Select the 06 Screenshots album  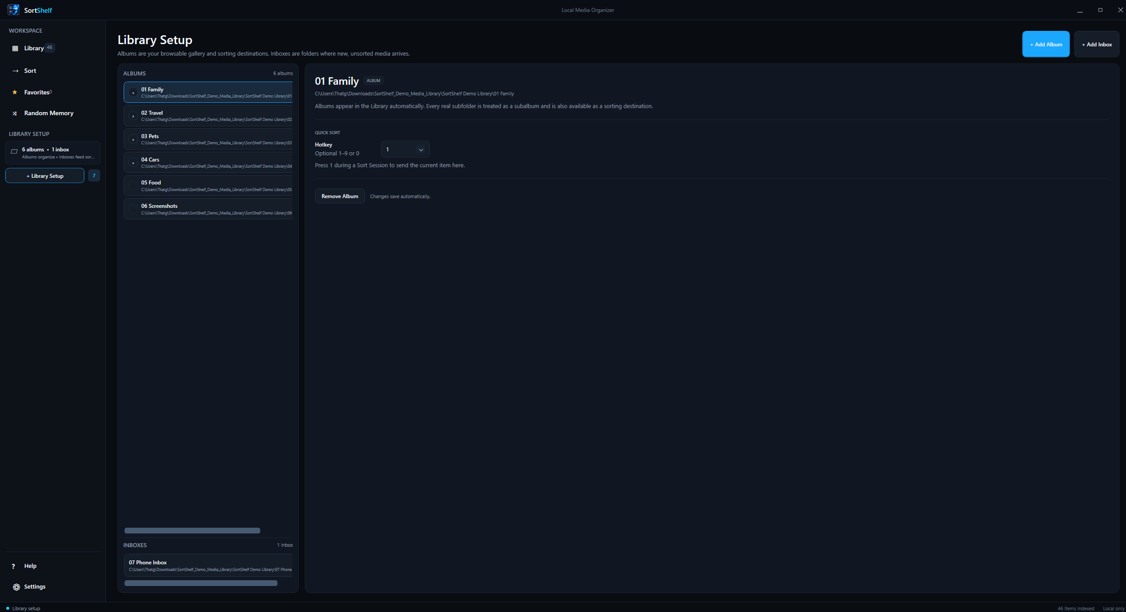pos(208,209)
